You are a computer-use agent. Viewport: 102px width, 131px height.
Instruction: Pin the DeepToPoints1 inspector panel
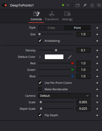coord(85,5)
